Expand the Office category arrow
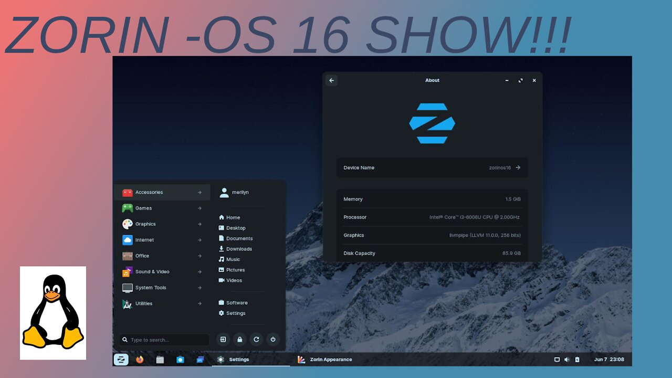 pos(199,256)
